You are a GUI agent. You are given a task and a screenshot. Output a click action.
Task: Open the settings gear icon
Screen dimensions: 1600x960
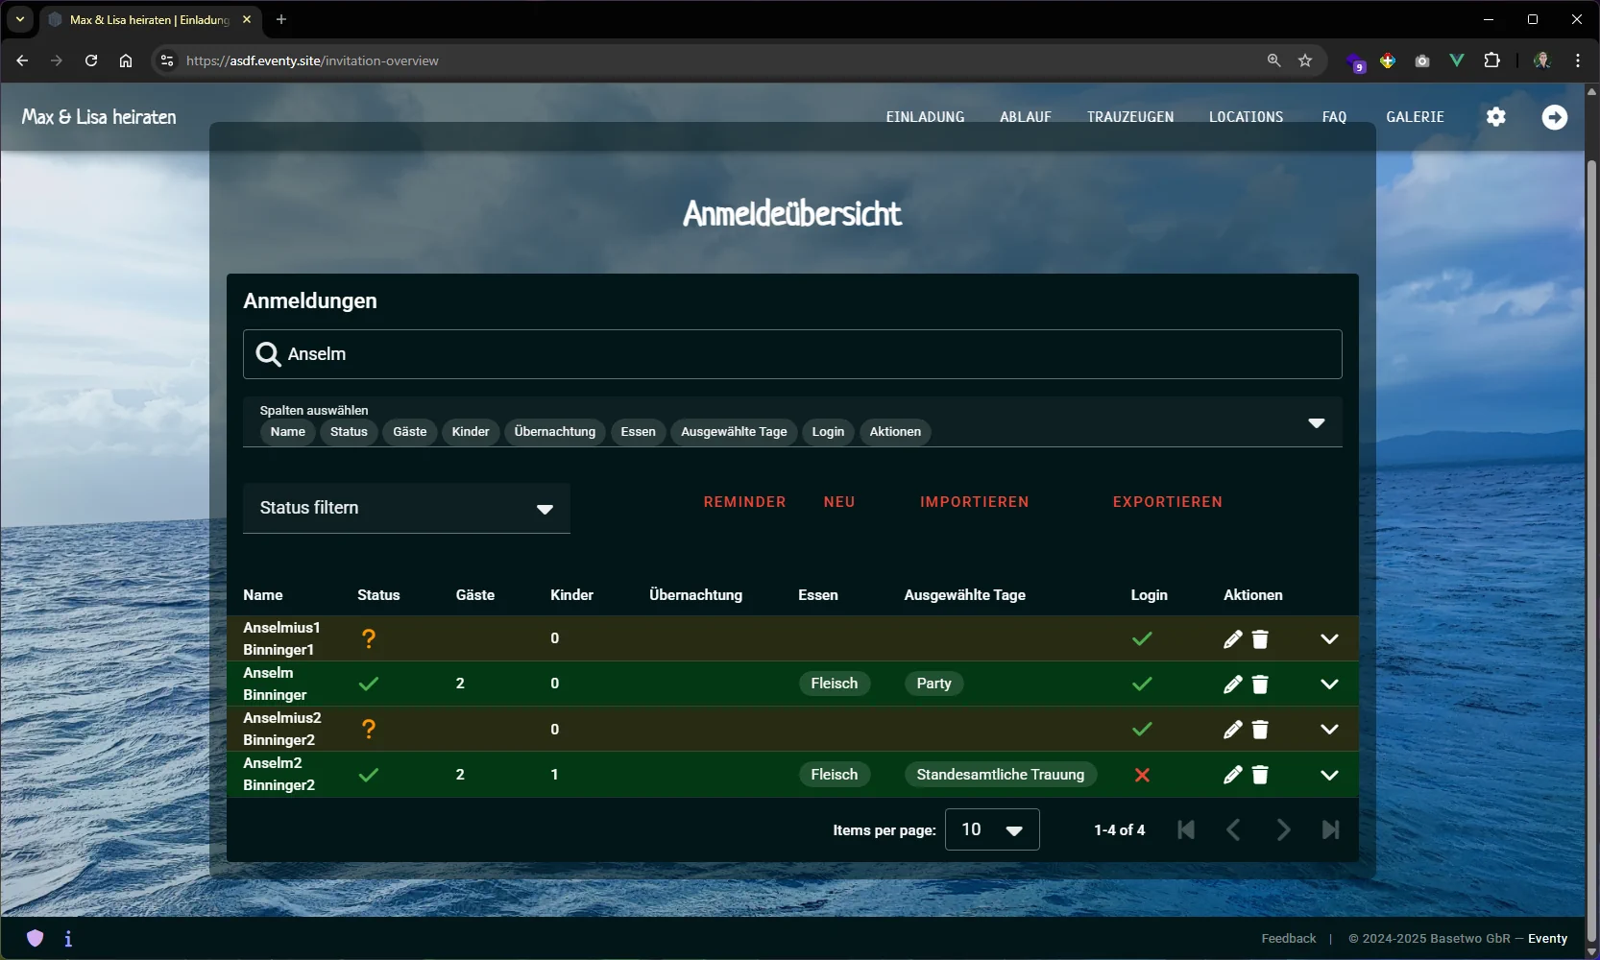pyautogui.click(x=1495, y=117)
